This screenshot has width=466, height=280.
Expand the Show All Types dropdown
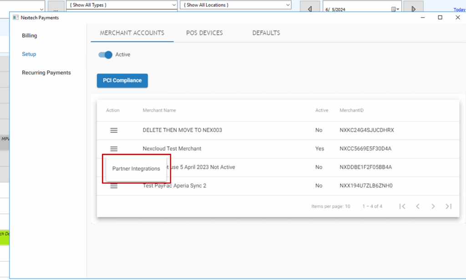pyautogui.click(x=173, y=5)
